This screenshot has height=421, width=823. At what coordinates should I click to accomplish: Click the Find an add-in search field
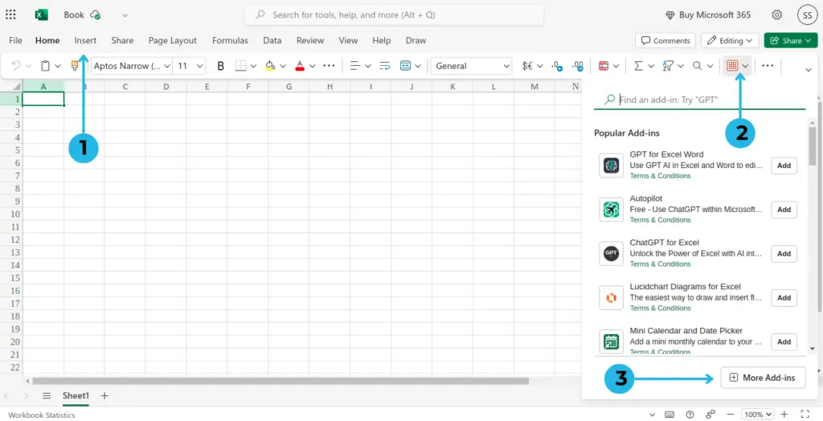[x=700, y=99]
